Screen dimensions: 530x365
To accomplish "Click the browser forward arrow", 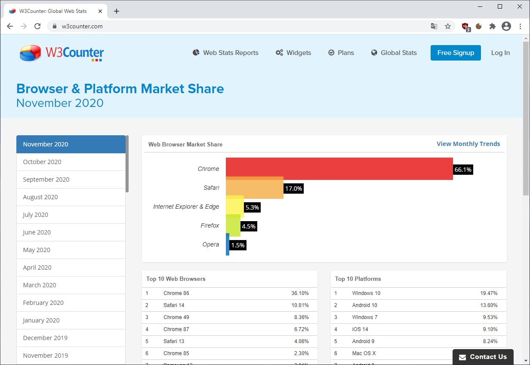I will coord(24,26).
